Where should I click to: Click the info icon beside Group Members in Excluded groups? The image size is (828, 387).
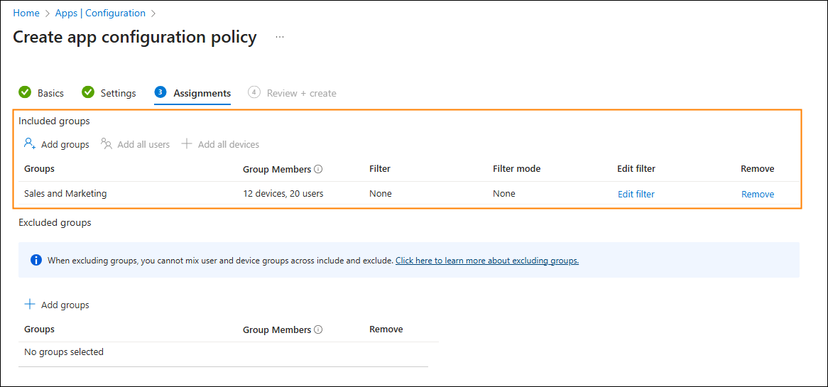click(x=318, y=329)
